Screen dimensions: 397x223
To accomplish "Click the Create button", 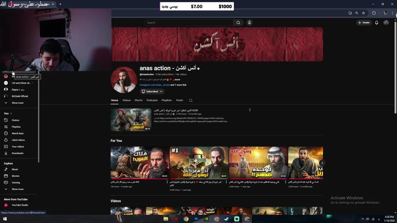I will tap(364, 23).
